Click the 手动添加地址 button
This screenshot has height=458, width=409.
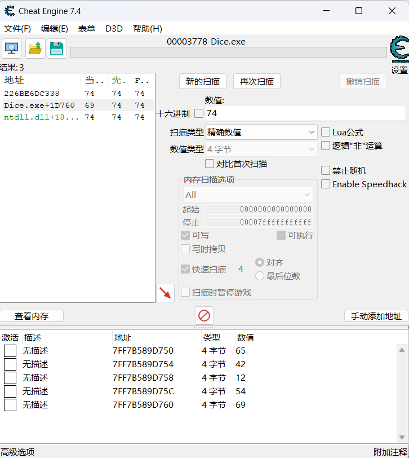point(376,316)
